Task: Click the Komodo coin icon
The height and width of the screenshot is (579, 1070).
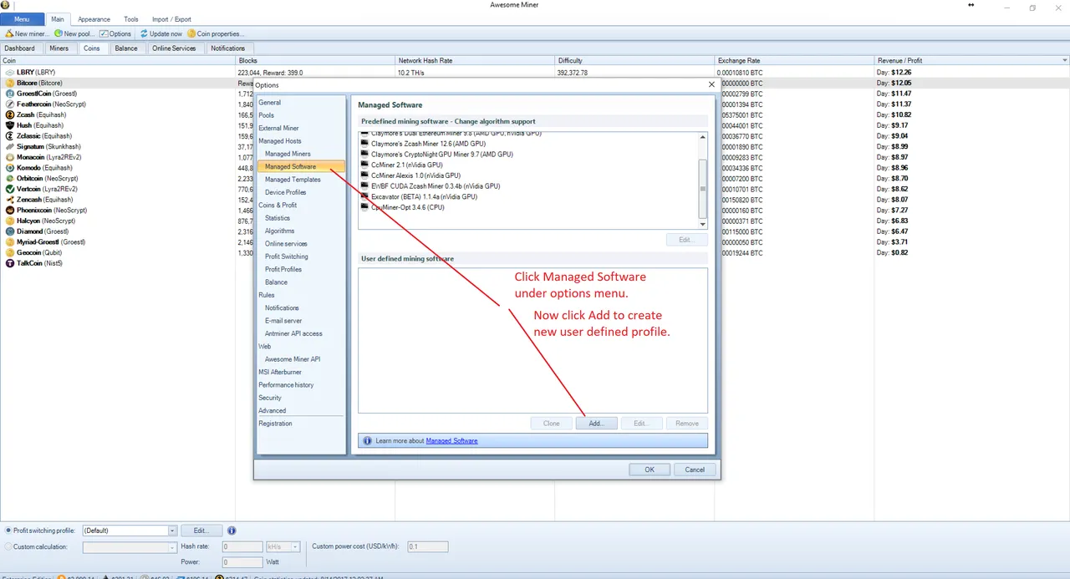Action: click(9, 168)
